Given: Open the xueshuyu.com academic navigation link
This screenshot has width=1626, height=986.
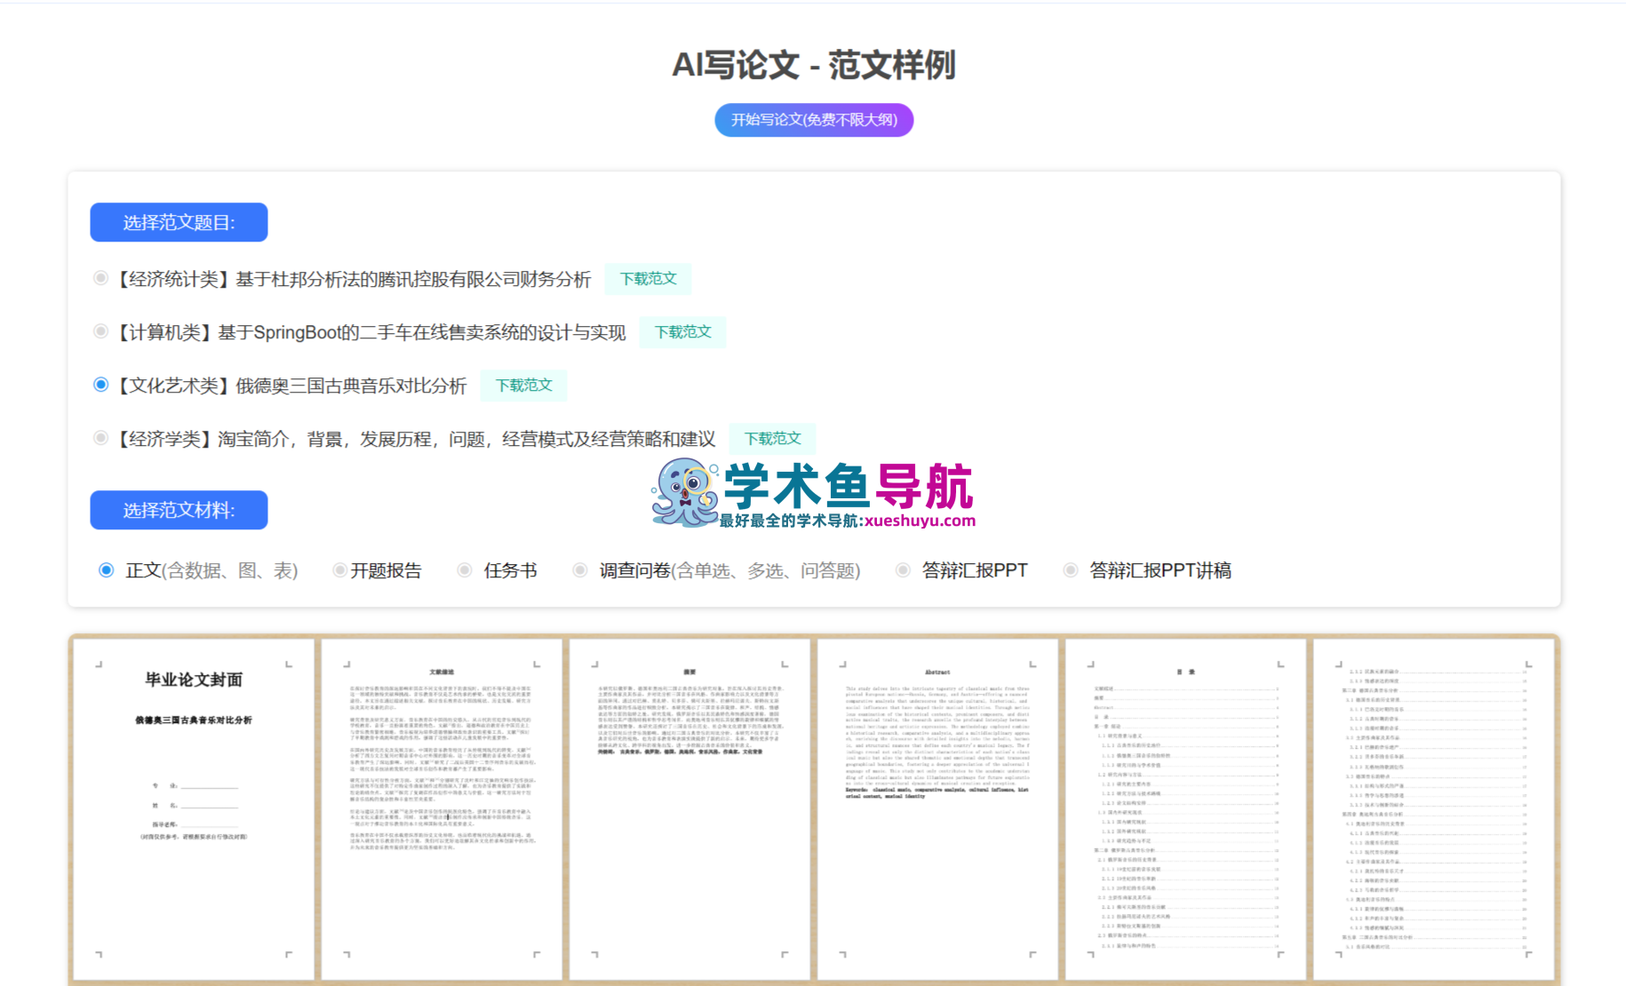Looking at the screenshot, I should click(917, 522).
